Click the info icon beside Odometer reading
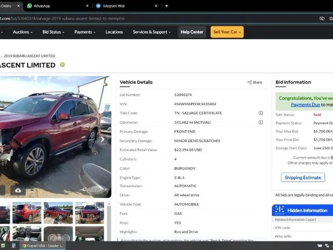This screenshot has height=250, width=333. coord(261,122)
